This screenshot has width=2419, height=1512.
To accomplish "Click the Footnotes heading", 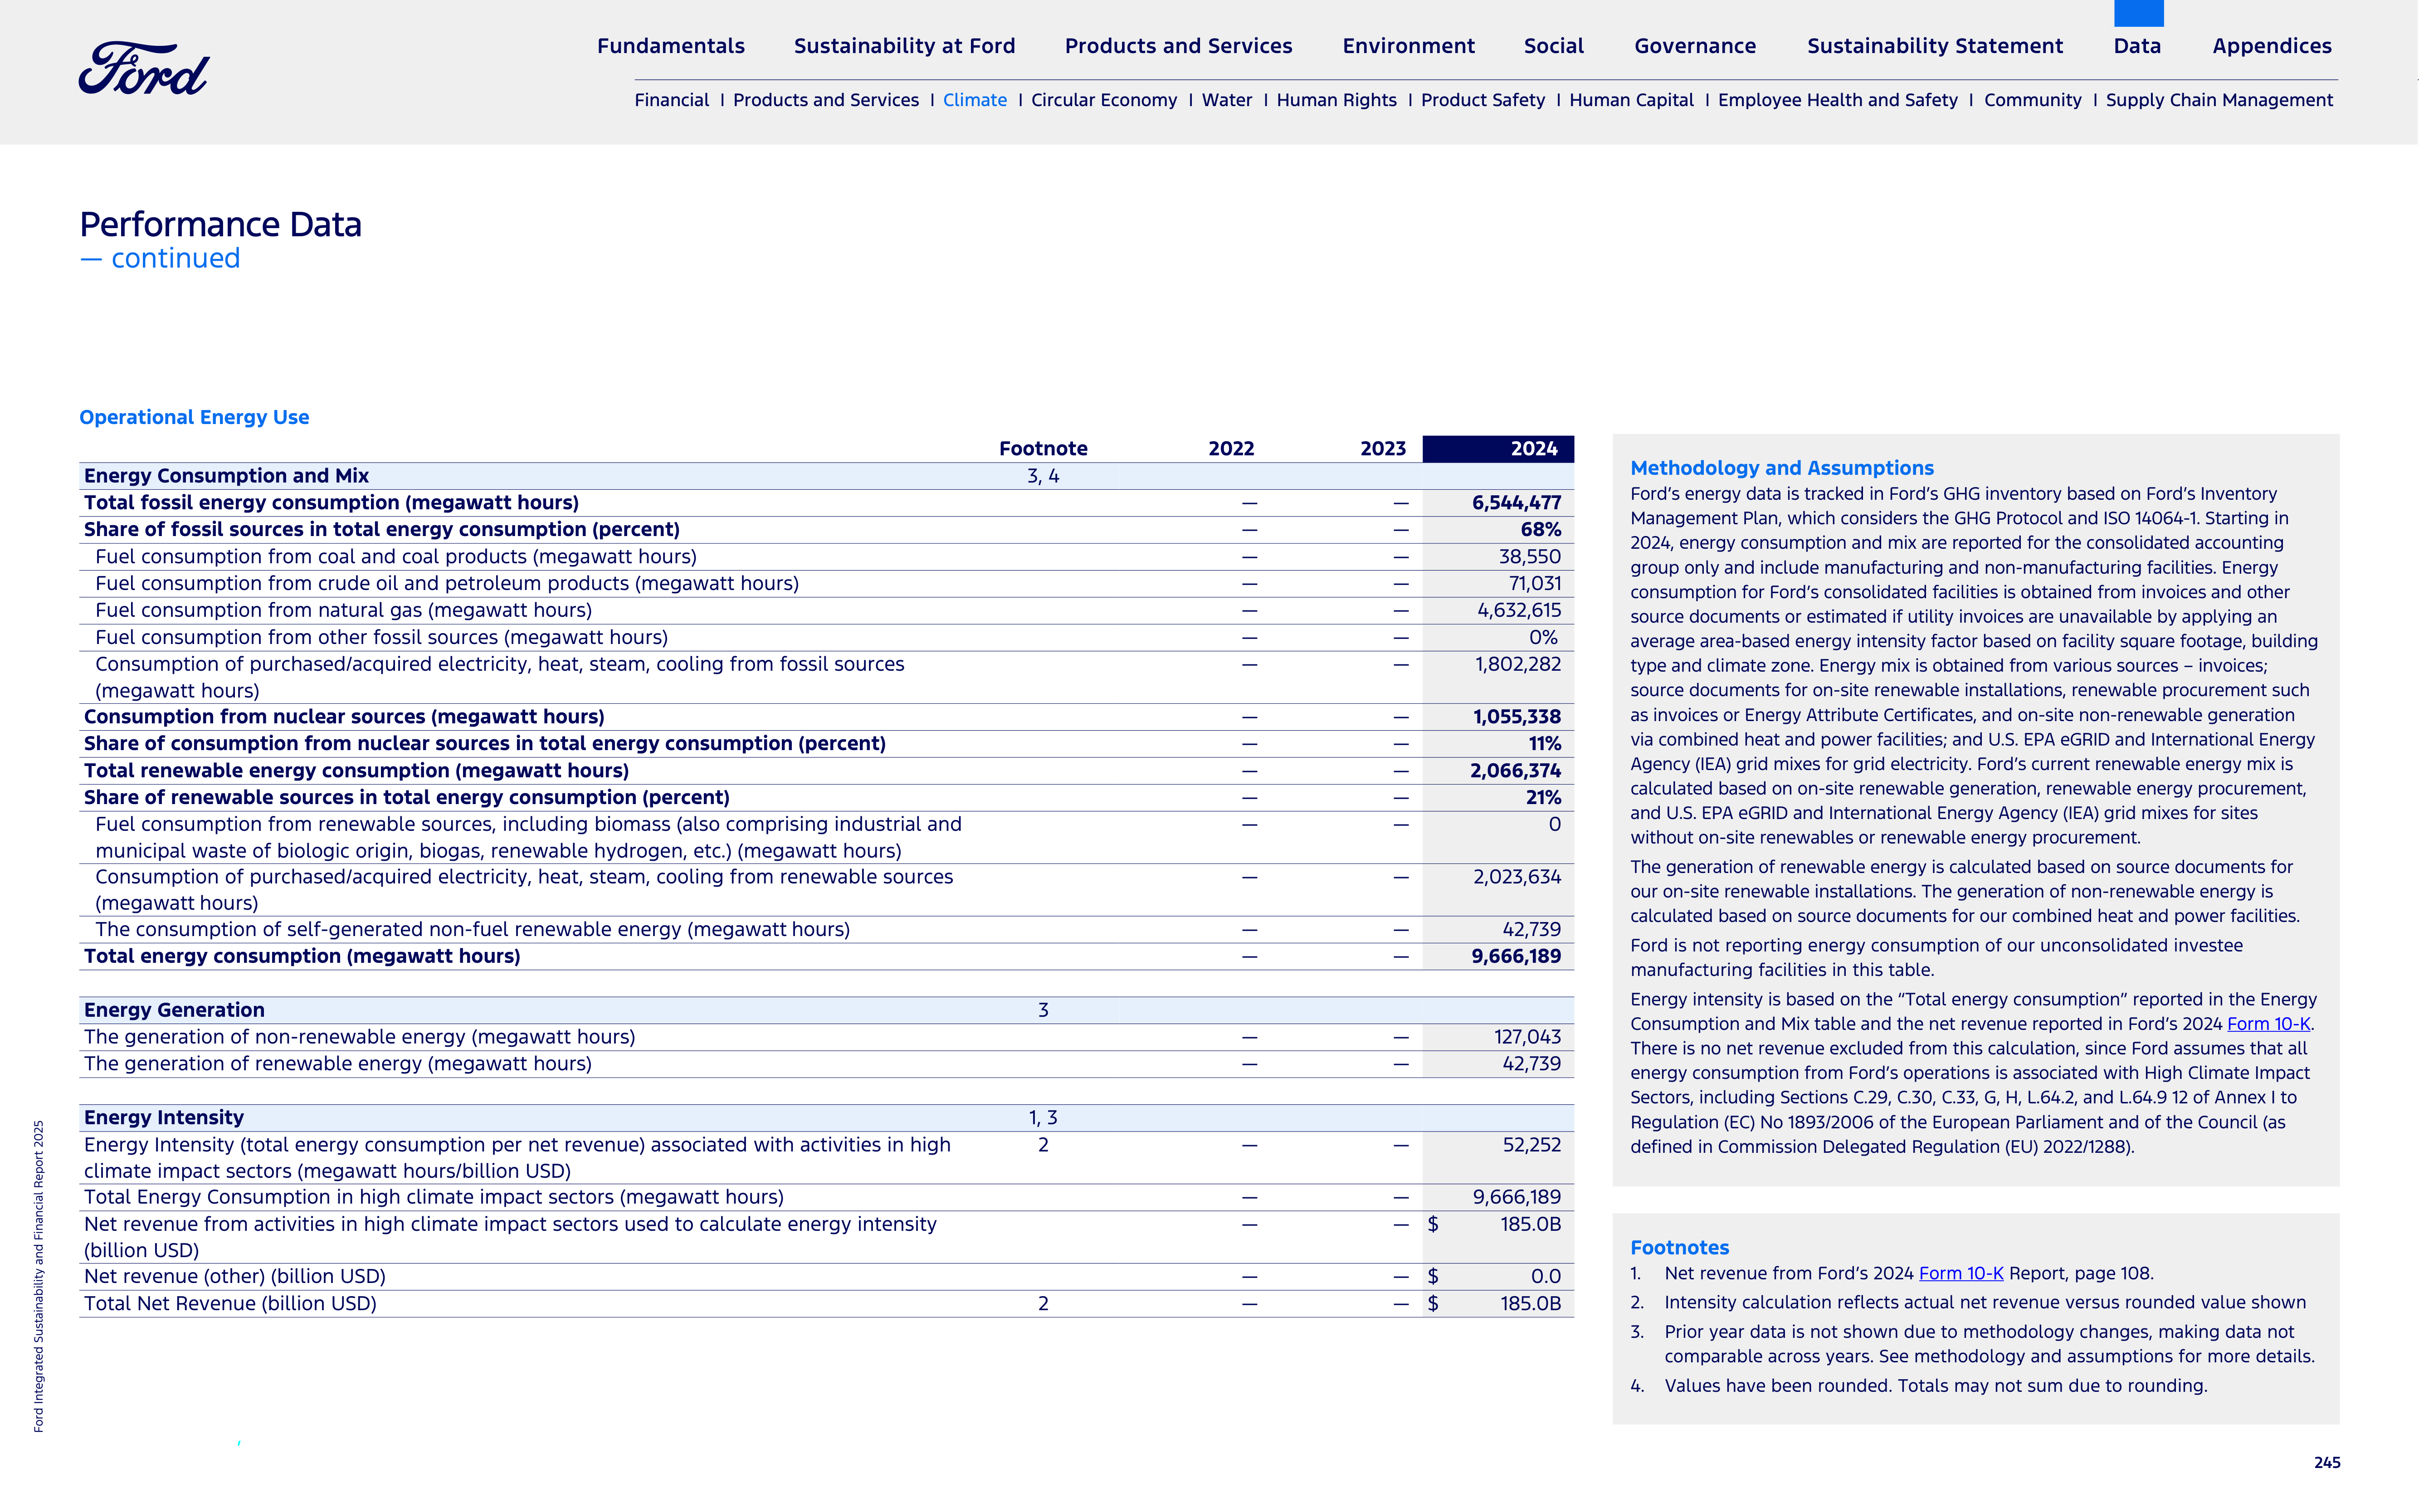I will (1679, 1248).
